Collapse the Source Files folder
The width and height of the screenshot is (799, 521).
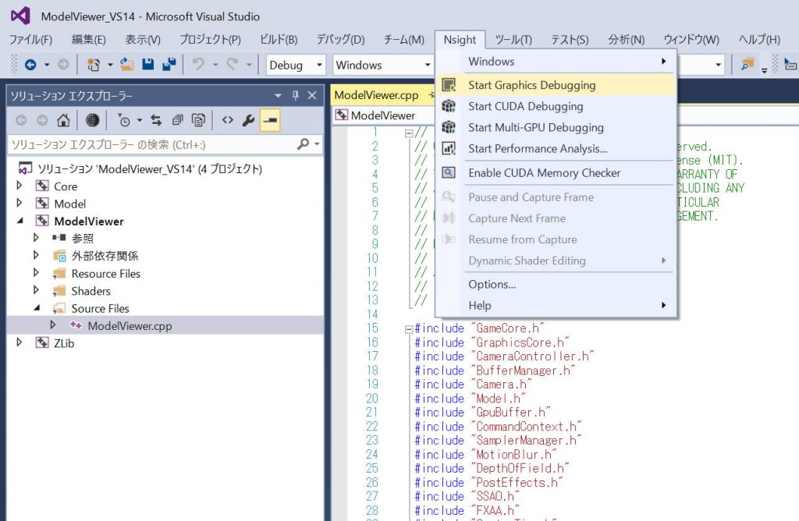(37, 307)
